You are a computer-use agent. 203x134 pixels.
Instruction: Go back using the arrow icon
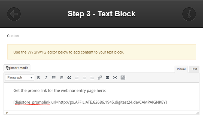click(14, 14)
